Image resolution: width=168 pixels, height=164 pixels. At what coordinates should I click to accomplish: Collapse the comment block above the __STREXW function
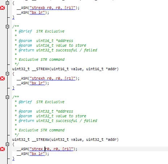pos(8,97)
